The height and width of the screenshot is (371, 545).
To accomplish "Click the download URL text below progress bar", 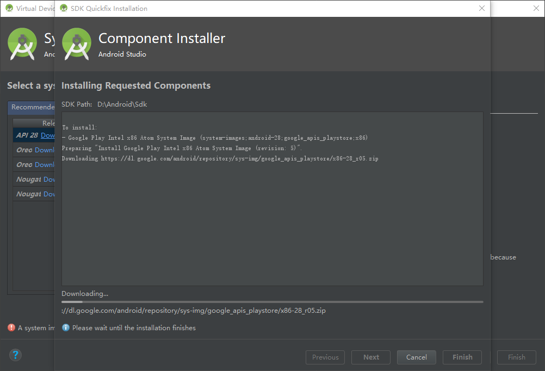I will pyautogui.click(x=194, y=311).
